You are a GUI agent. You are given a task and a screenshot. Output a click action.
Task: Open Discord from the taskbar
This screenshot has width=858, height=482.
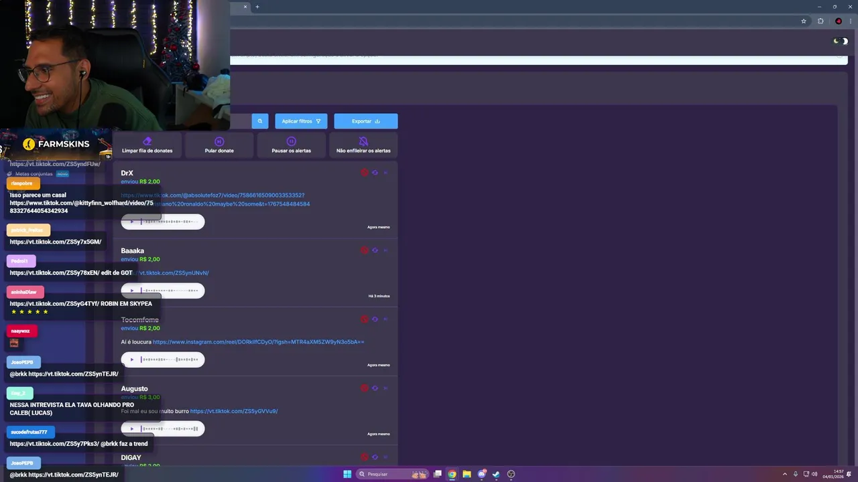point(482,474)
